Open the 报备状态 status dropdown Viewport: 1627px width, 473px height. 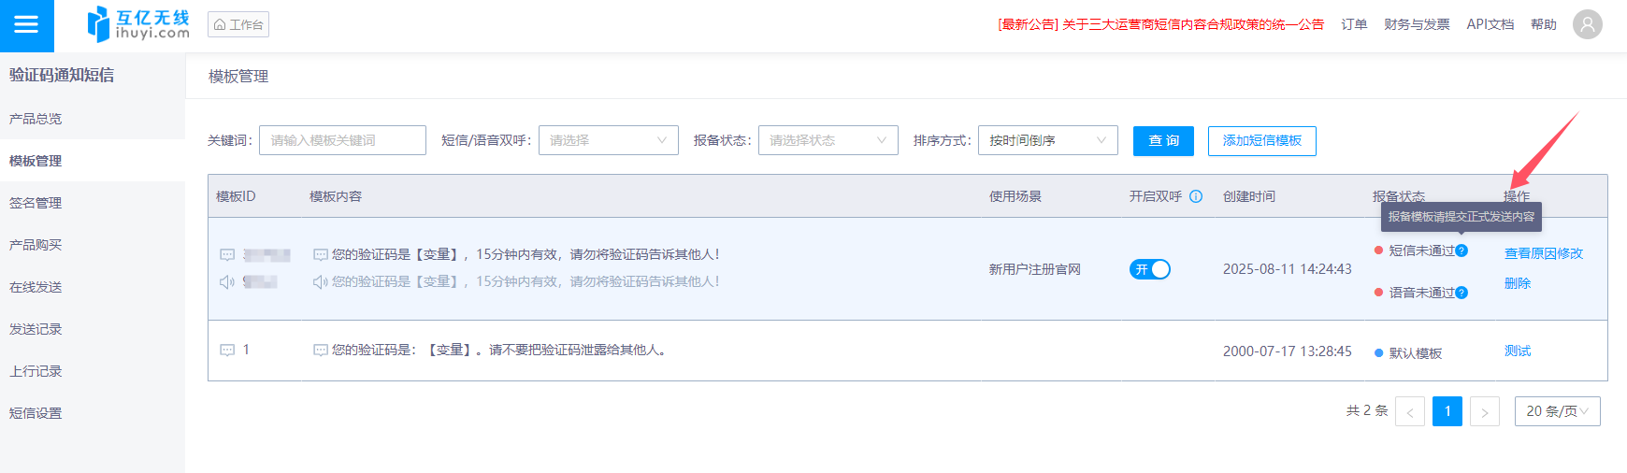(x=828, y=140)
